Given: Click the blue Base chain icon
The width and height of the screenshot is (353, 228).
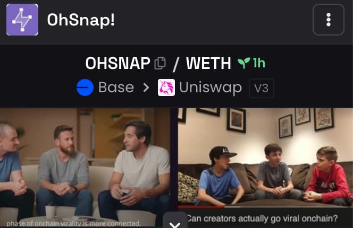Looking at the screenshot, I should pos(85,87).
